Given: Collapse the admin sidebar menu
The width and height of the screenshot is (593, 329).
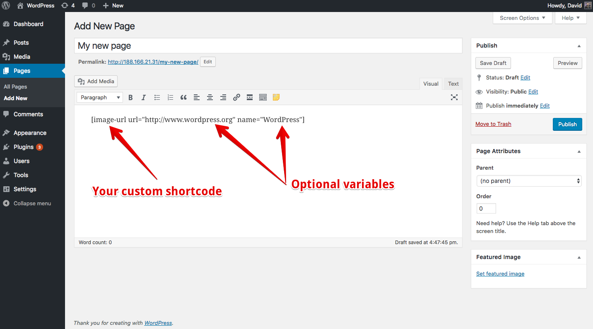Looking at the screenshot, I should pos(32,203).
